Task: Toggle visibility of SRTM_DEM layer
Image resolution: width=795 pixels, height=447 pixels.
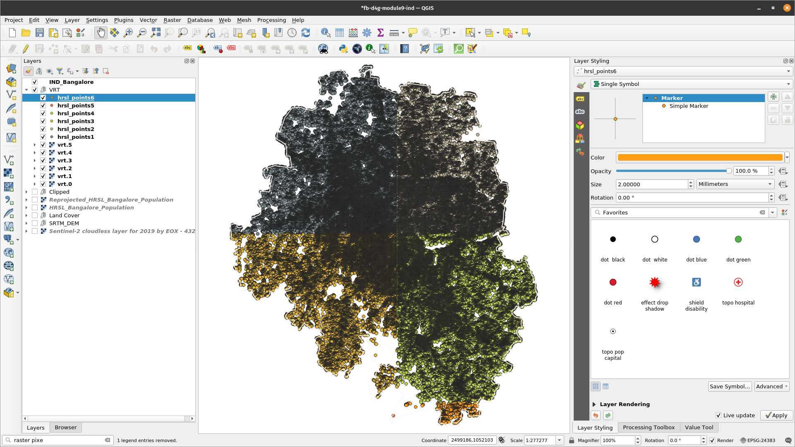Action: pos(34,223)
